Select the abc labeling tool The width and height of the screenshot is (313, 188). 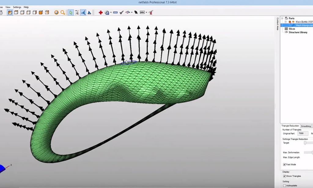coord(142,13)
